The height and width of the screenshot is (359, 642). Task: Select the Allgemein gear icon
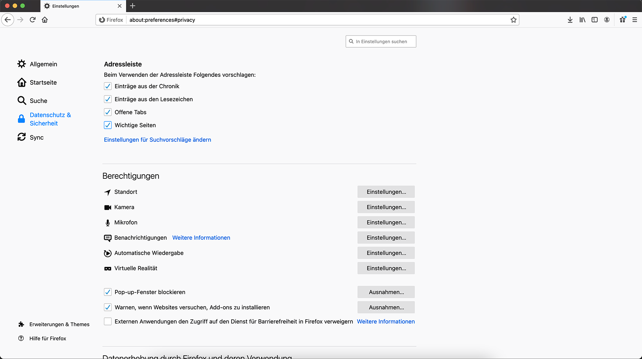tap(22, 64)
